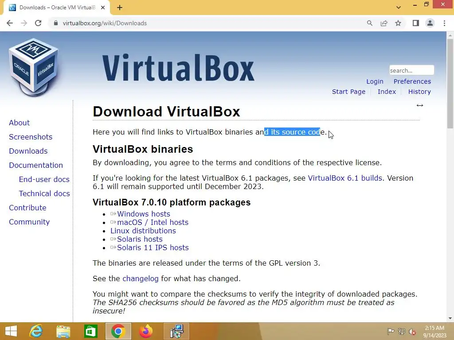
Task: Toggle page width with the double-arrow icon
Action: [x=420, y=105]
